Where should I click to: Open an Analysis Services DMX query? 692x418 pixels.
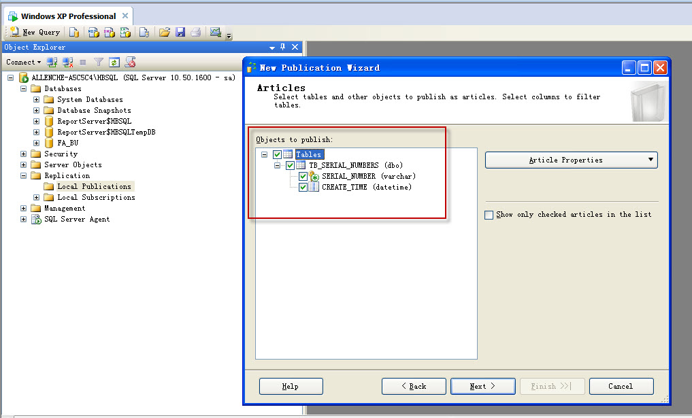click(110, 32)
